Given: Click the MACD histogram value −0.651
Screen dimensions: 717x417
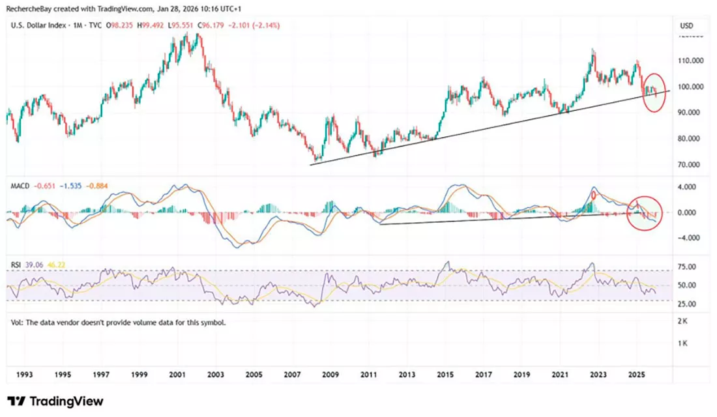Looking at the screenshot, I should (45, 186).
